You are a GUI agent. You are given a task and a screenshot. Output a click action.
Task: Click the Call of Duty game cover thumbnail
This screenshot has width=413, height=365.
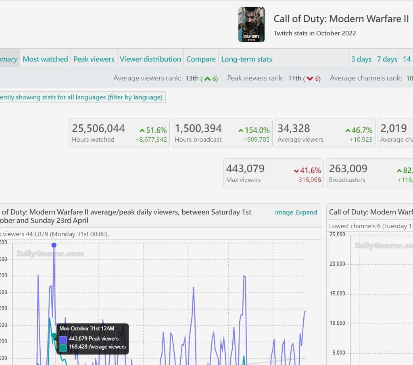[251, 25]
